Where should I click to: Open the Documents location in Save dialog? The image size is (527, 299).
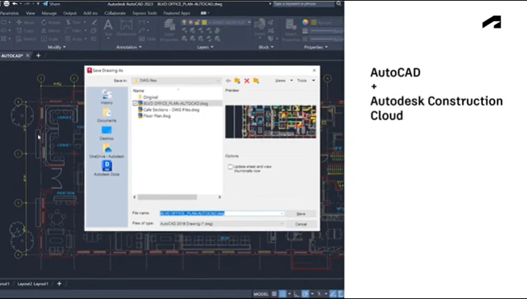tap(106, 115)
